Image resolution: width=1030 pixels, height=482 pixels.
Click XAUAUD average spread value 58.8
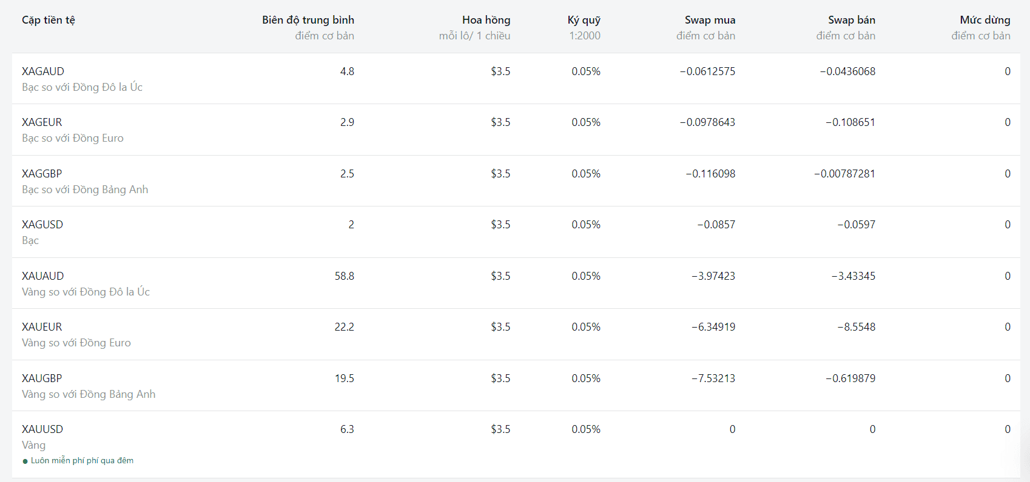[x=345, y=276]
